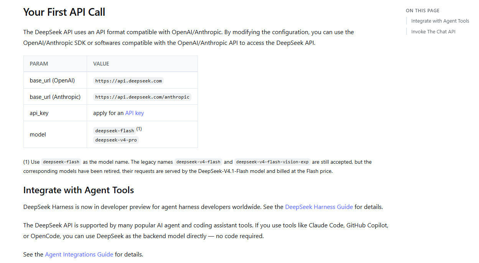Jump to Integrate with Agent Tools section

point(440,21)
